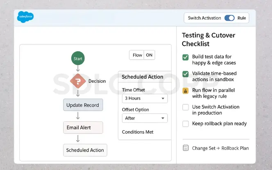Image resolution: width=272 pixels, height=170 pixels.
Task: Select the Scheduled Action flow node
Action: [85, 150]
